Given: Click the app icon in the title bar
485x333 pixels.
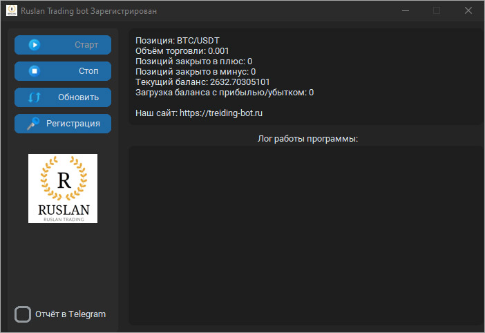Looking at the screenshot, I should pyautogui.click(x=12, y=10).
